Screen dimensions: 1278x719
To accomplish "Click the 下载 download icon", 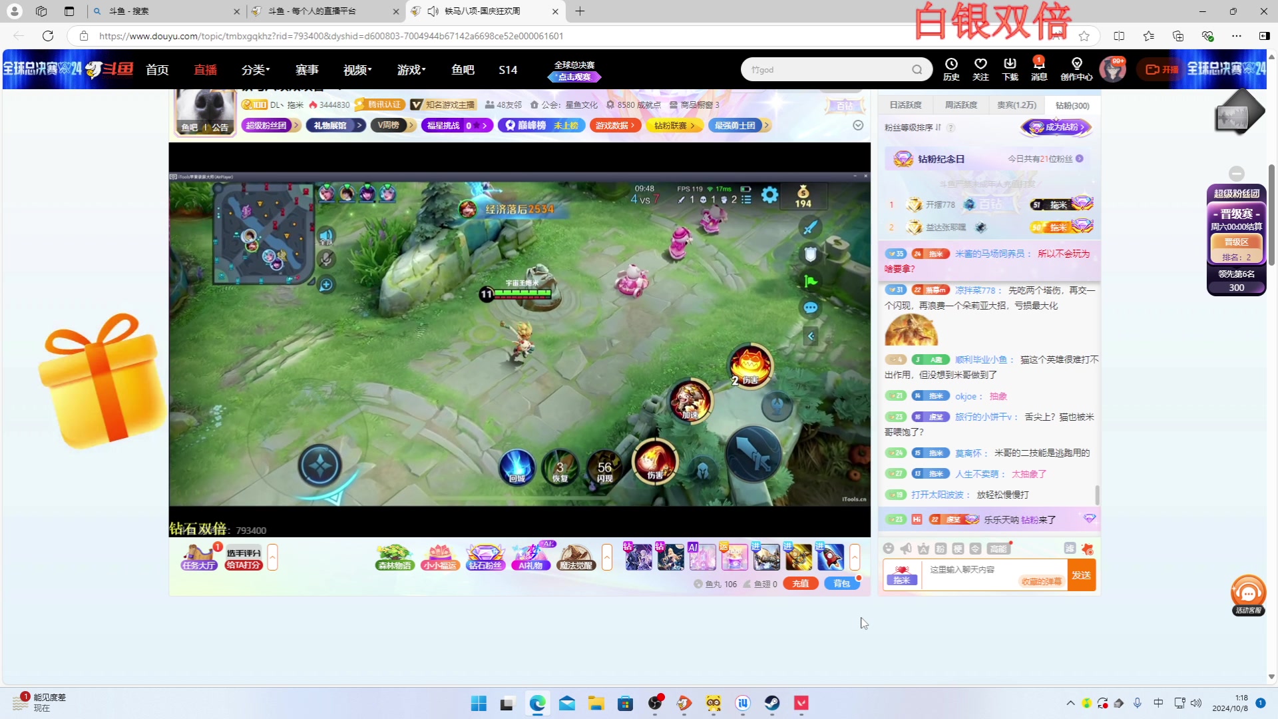I will click(1010, 69).
